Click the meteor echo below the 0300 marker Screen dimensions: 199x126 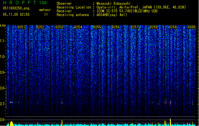[x=193, y=103]
